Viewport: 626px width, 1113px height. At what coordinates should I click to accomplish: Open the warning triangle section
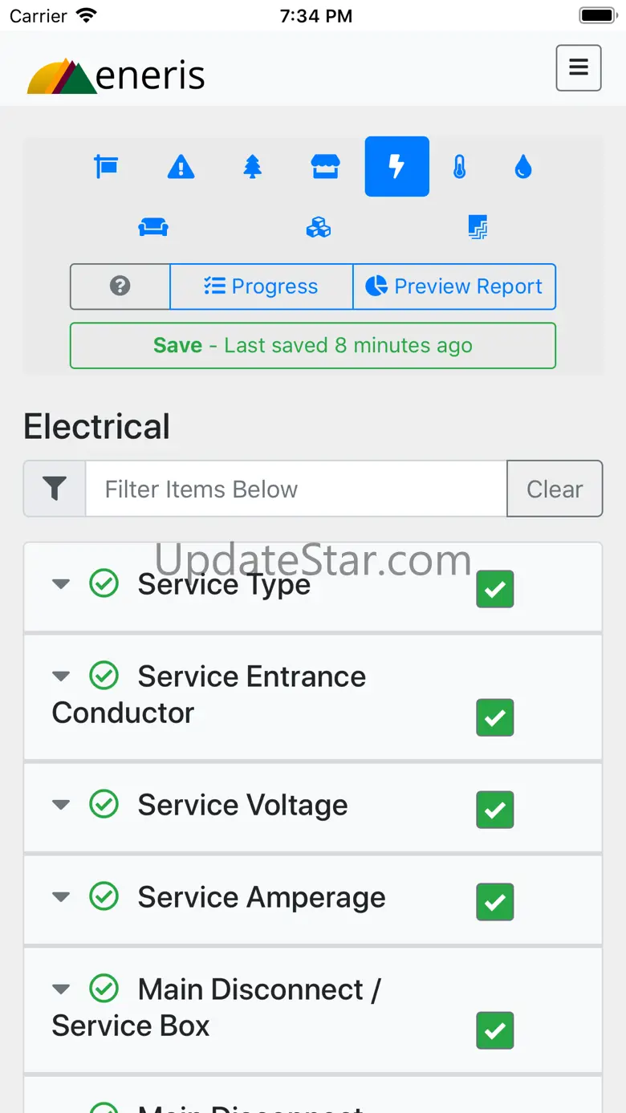[181, 167]
